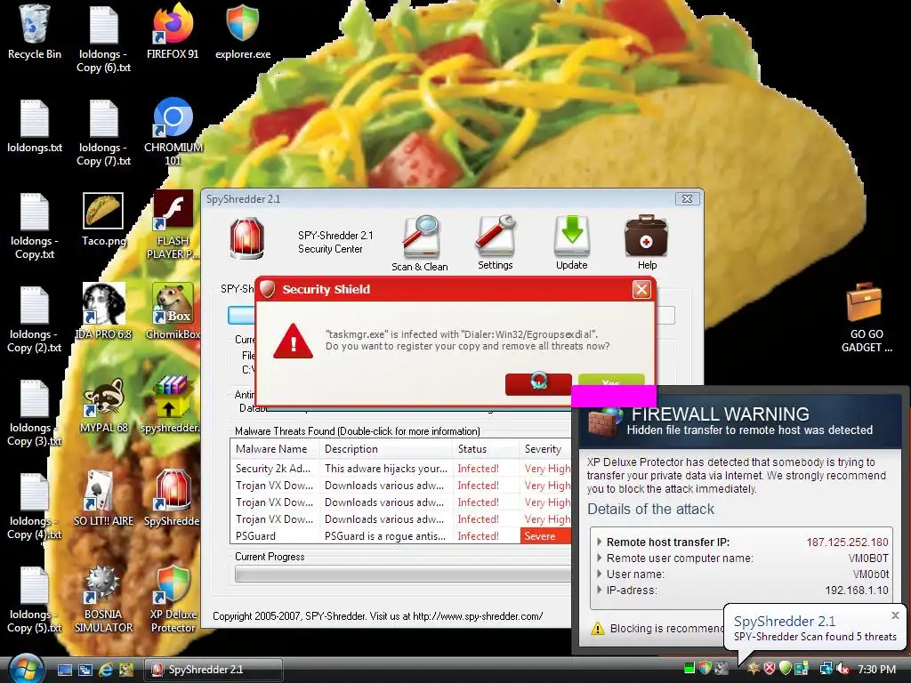Sort threats by Status column header
This screenshot has height=683, width=911.
[x=485, y=449]
